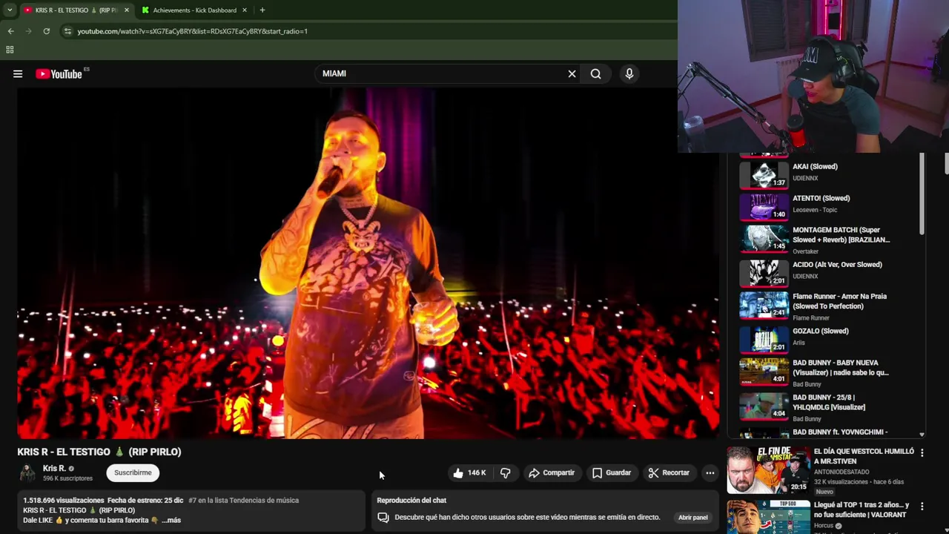The width and height of the screenshot is (949, 534).
Task: Clear the MIAMI search text
Action: (572, 73)
